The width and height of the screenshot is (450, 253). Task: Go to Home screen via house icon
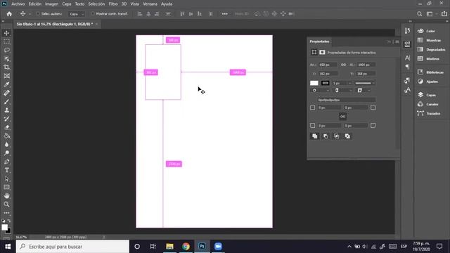pyautogui.click(x=9, y=14)
